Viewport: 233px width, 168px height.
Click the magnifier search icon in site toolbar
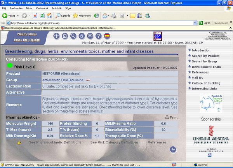(x=73, y=36)
